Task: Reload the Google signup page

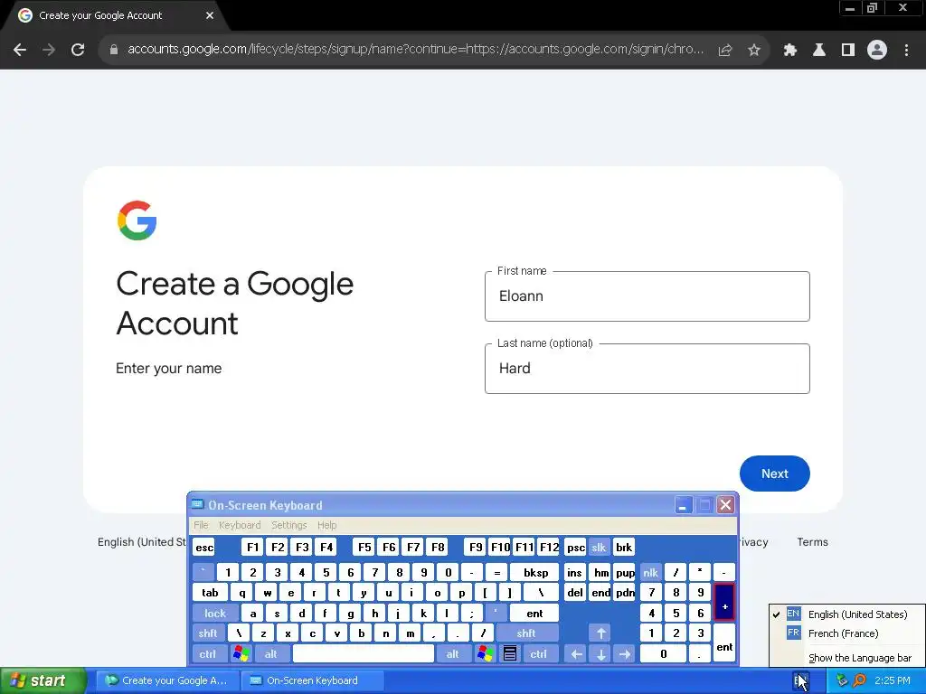Action: click(x=78, y=51)
